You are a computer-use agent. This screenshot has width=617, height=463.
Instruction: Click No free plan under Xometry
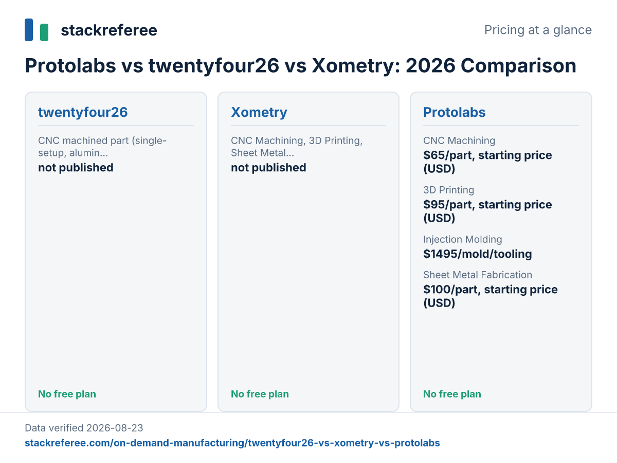pos(260,394)
